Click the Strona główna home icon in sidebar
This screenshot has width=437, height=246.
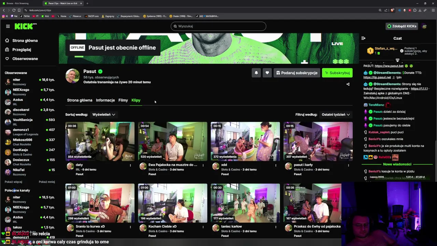click(7, 40)
